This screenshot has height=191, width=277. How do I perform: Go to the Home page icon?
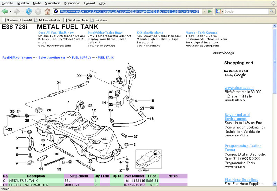[47, 11]
